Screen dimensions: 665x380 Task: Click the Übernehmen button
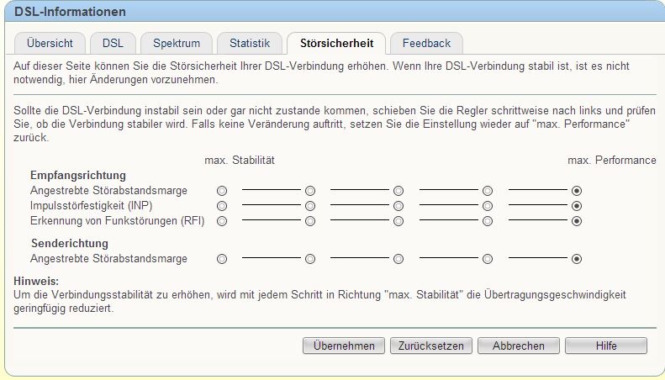click(344, 346)
